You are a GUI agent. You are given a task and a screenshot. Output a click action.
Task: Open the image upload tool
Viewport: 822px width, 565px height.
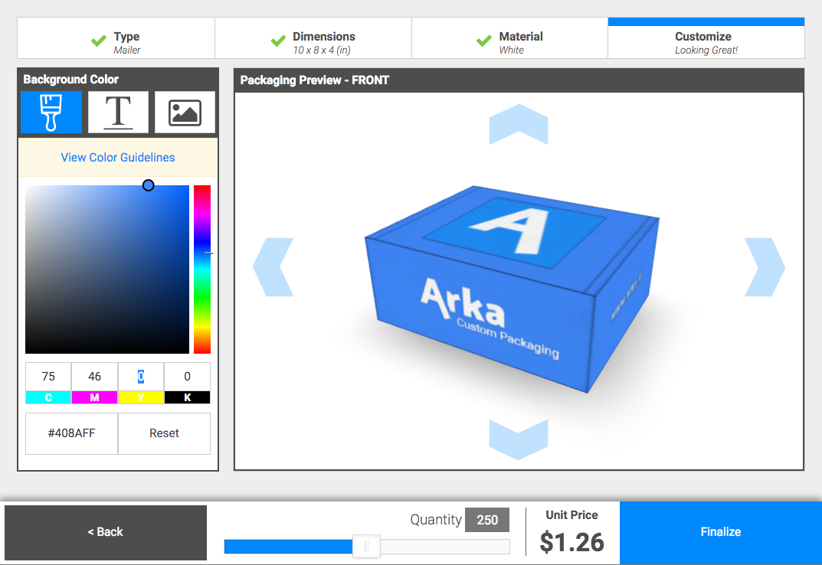tap(185, 113)
